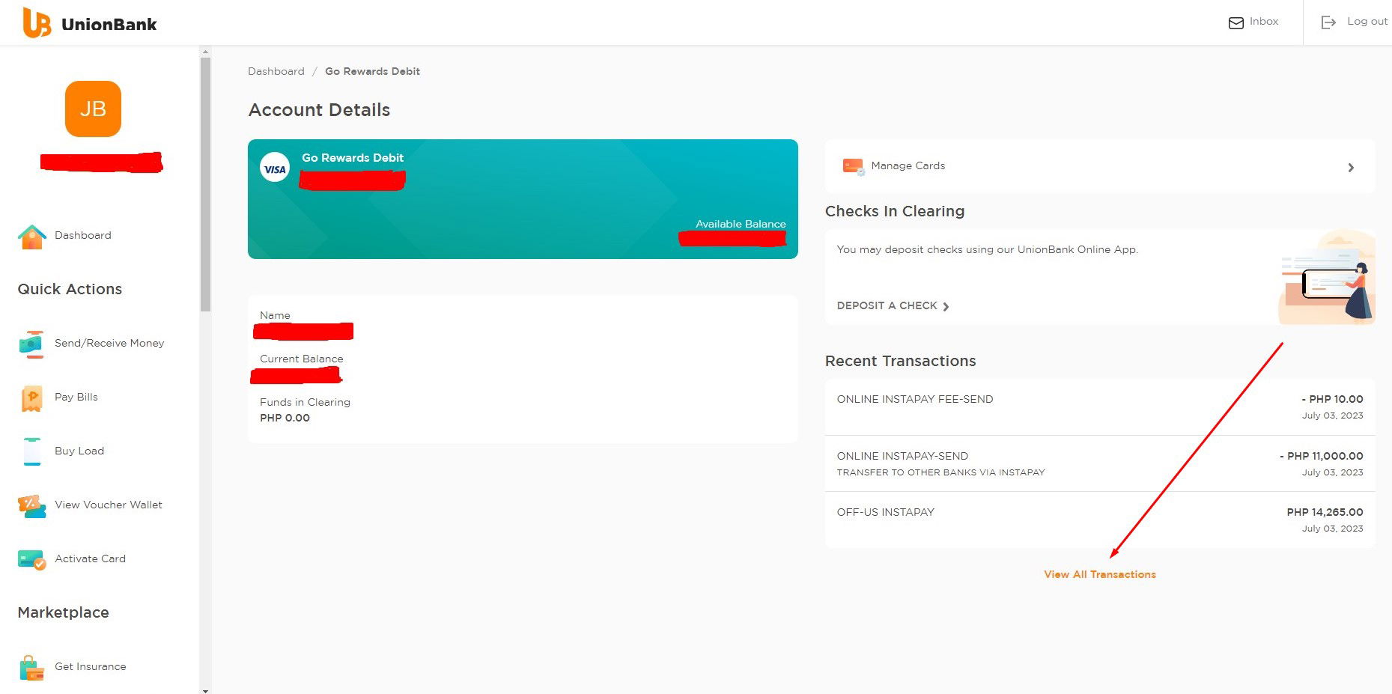Click the View Voucher Wallet ticket icon
The height and width of the screenshot is (694, 1392).
[x=31, y=506]
